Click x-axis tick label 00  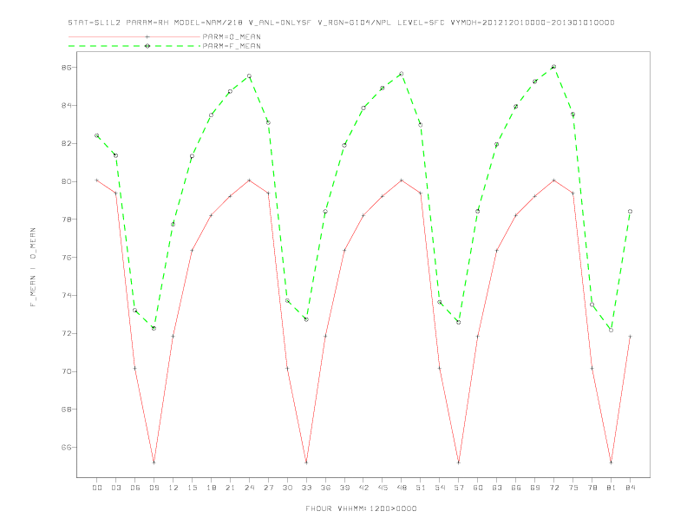point(97,488)
